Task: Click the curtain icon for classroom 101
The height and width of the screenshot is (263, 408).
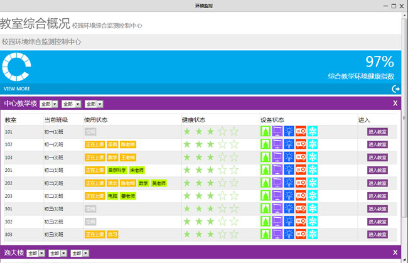Action: (266, 131)
